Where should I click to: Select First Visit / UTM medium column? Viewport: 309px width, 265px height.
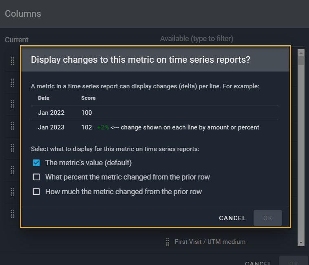point(210,242)
